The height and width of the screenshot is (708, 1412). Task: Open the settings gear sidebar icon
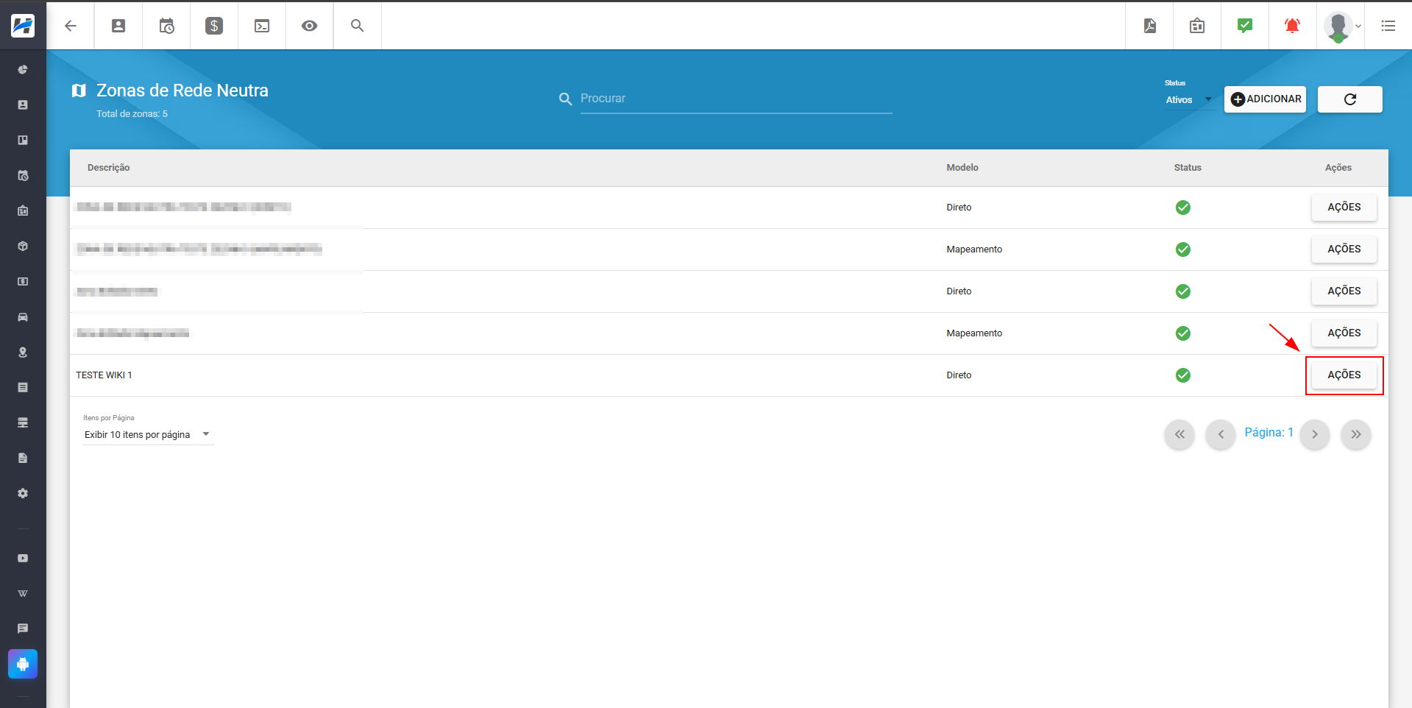click(x=23, y=494)
